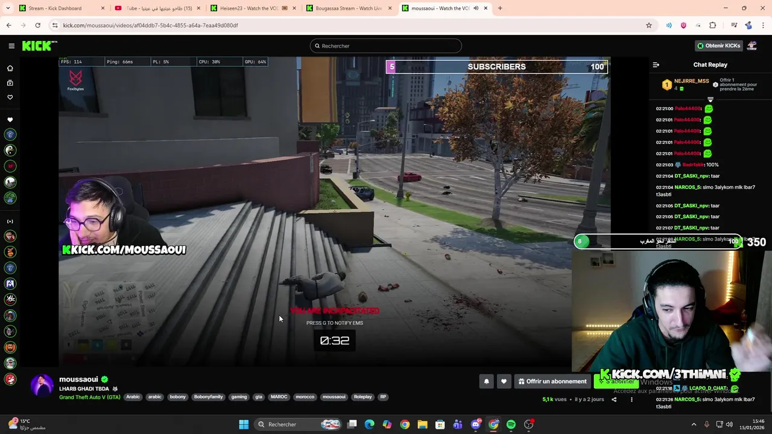
Task: Open the user profile avatar menu top right
Action: tap(752, 46)
